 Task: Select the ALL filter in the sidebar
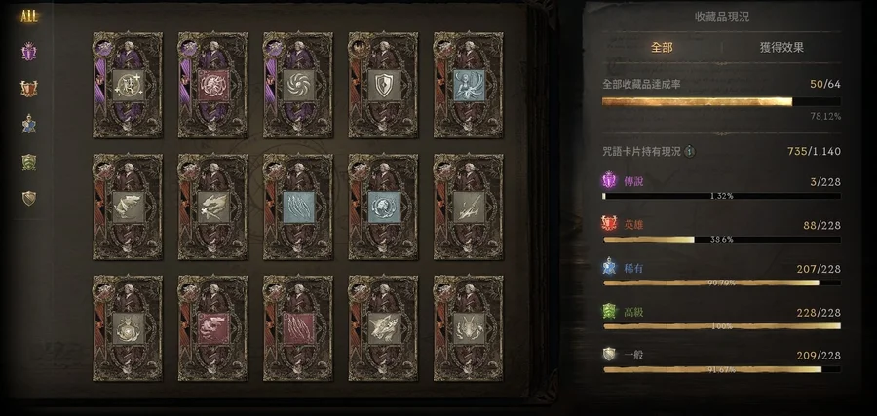coord(29,17)
